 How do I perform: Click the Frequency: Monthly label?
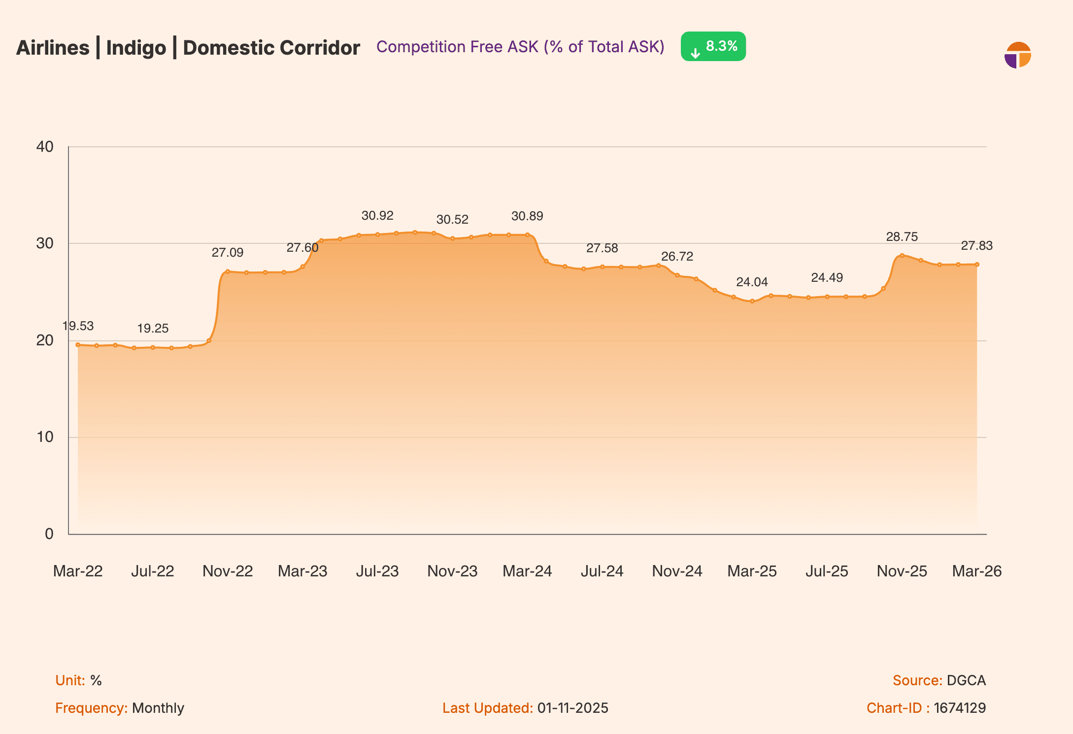point(120,708)
